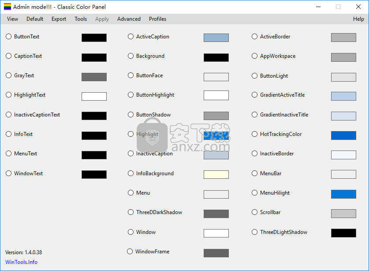This screenshot has height=271, width=369.
Task: Select the Scrollbar radio button
Action: [x=254, y=212]
